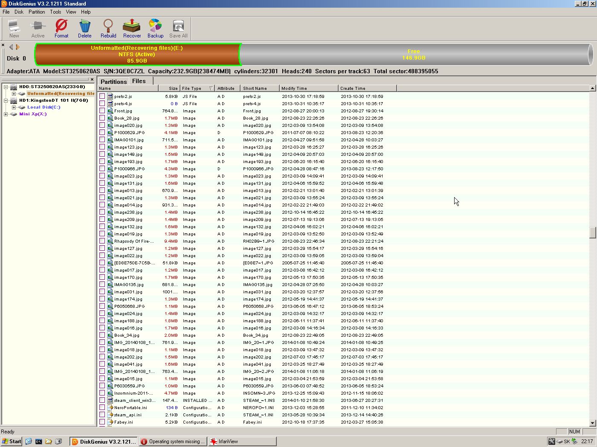597x447 pixels.
Task: Click the Start button on taskbar
Action: pos(12,441)
